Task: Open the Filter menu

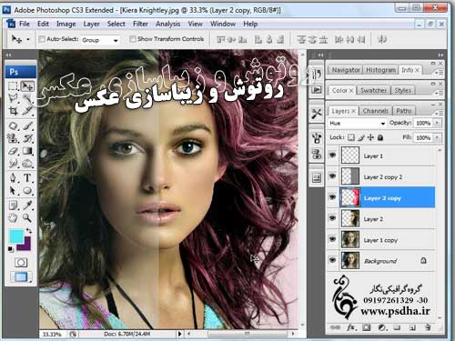Action: [x=140, y=24]
